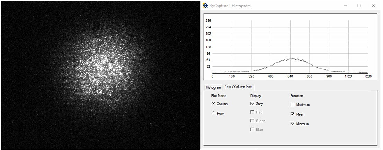Click the 1280 x-axis label
This screenshot has width=383, height=150.
click(x=368, y=76)
